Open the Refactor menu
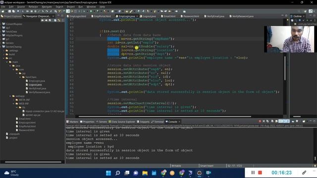This screenshot has width=317, height=178. pyautogui.click(x=33, y=6)
